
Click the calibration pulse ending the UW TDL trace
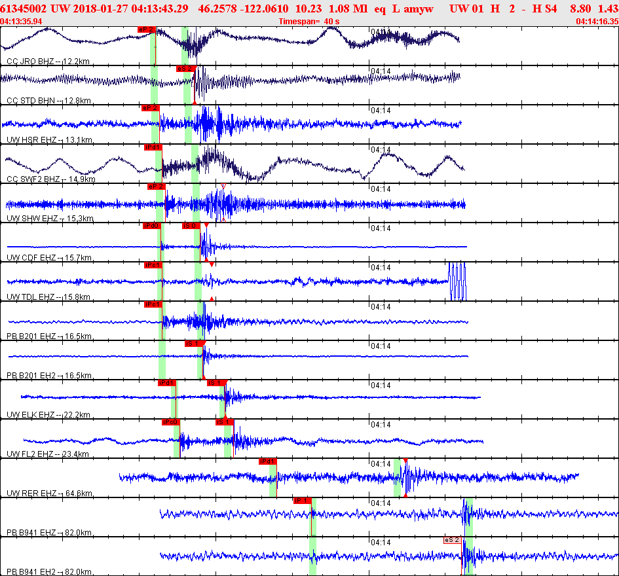(x=457, y=281)
